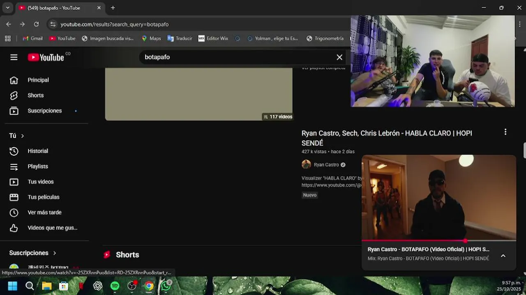
Task: Expand the Tú section chevron
Action: click(23, 136)
